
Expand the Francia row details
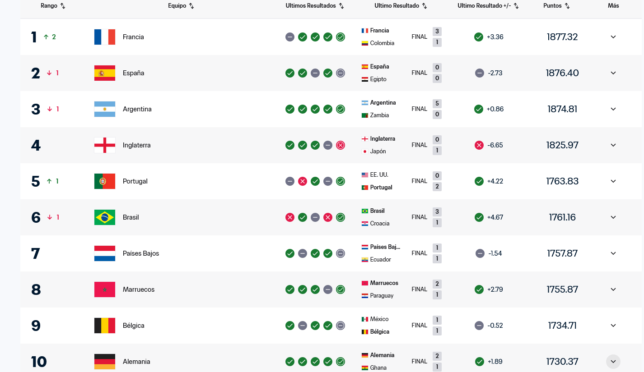pyautogui.click(x=613, y=37)
